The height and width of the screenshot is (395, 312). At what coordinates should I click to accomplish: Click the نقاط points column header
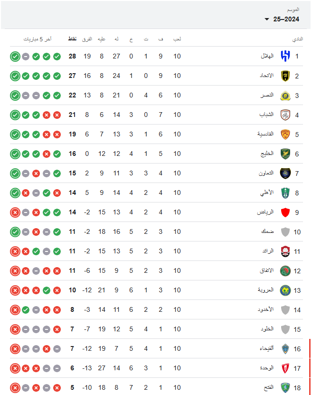[73, 39]
